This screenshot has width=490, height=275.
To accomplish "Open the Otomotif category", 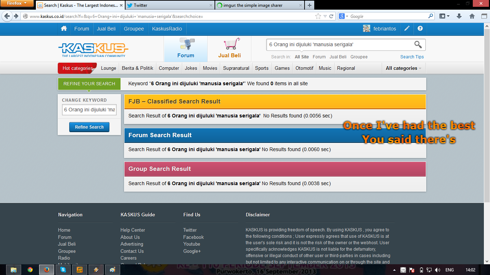I will click(305, 68).
